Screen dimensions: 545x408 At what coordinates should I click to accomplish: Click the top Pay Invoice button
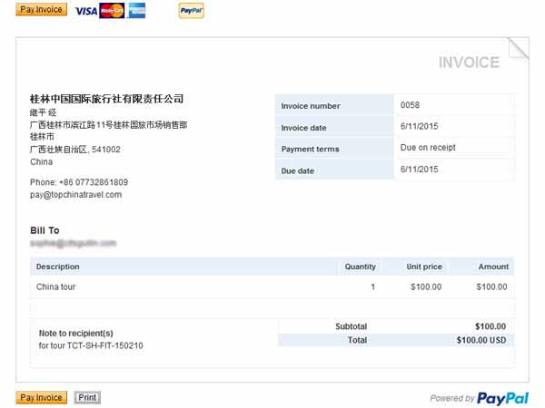click(x=41, y=10)
